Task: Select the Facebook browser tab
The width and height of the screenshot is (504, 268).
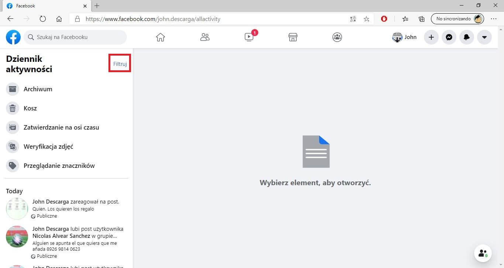Action: point(46,6)
